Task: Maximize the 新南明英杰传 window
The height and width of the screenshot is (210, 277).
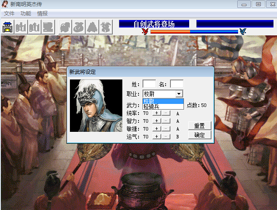Action: click(258, 4)
